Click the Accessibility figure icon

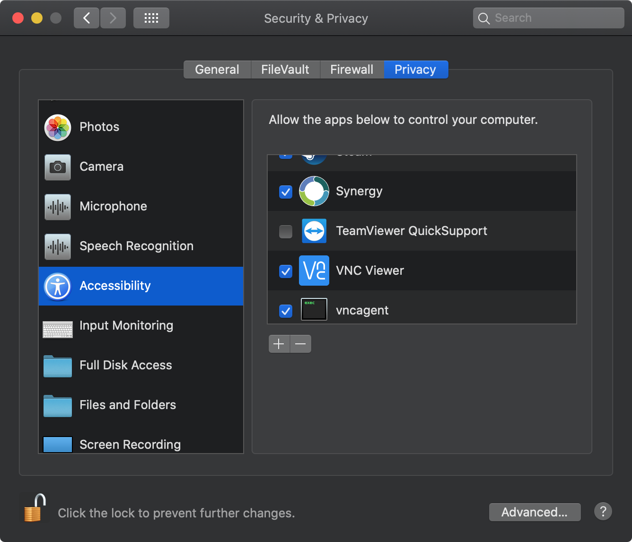(x=58, y=287)
